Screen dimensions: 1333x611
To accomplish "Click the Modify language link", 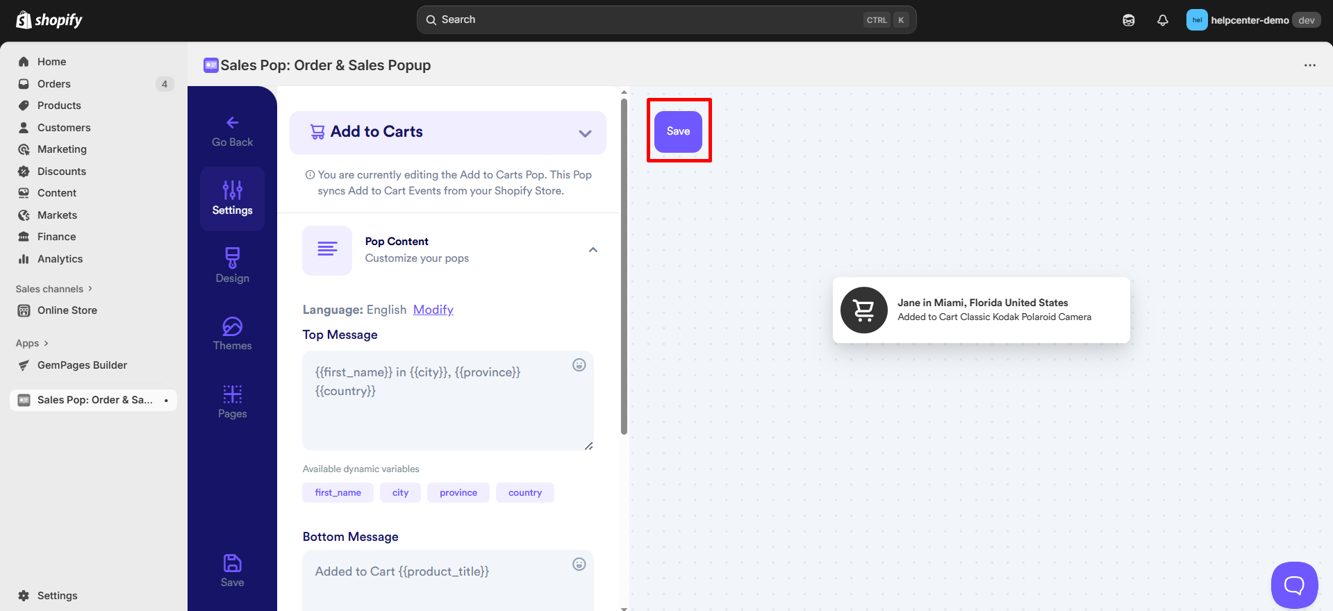I will point(433,310).
